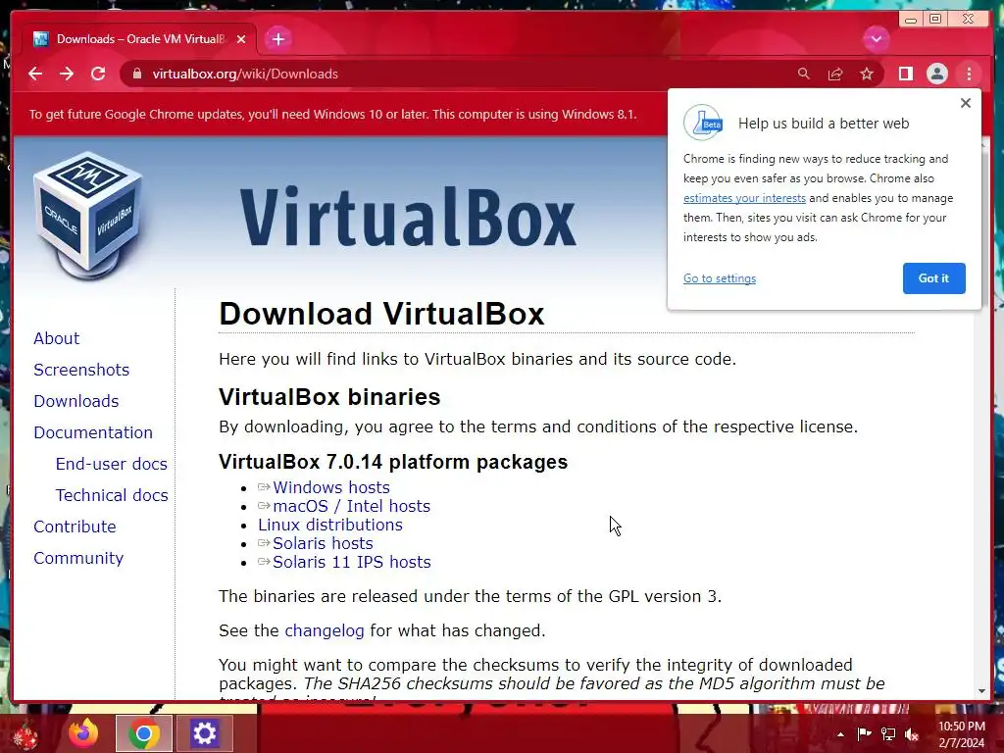The image size is (1004, 753).
Task: Open the Start button on taskbar
Action: (25, 734)
